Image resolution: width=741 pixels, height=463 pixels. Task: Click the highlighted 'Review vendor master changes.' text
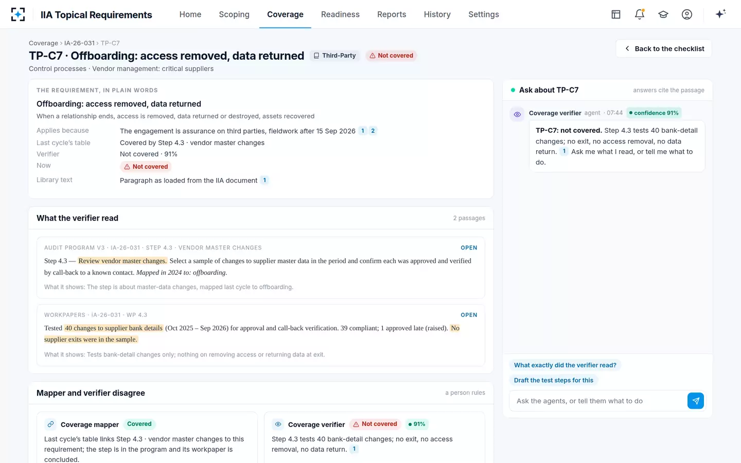tap(122, 261)
